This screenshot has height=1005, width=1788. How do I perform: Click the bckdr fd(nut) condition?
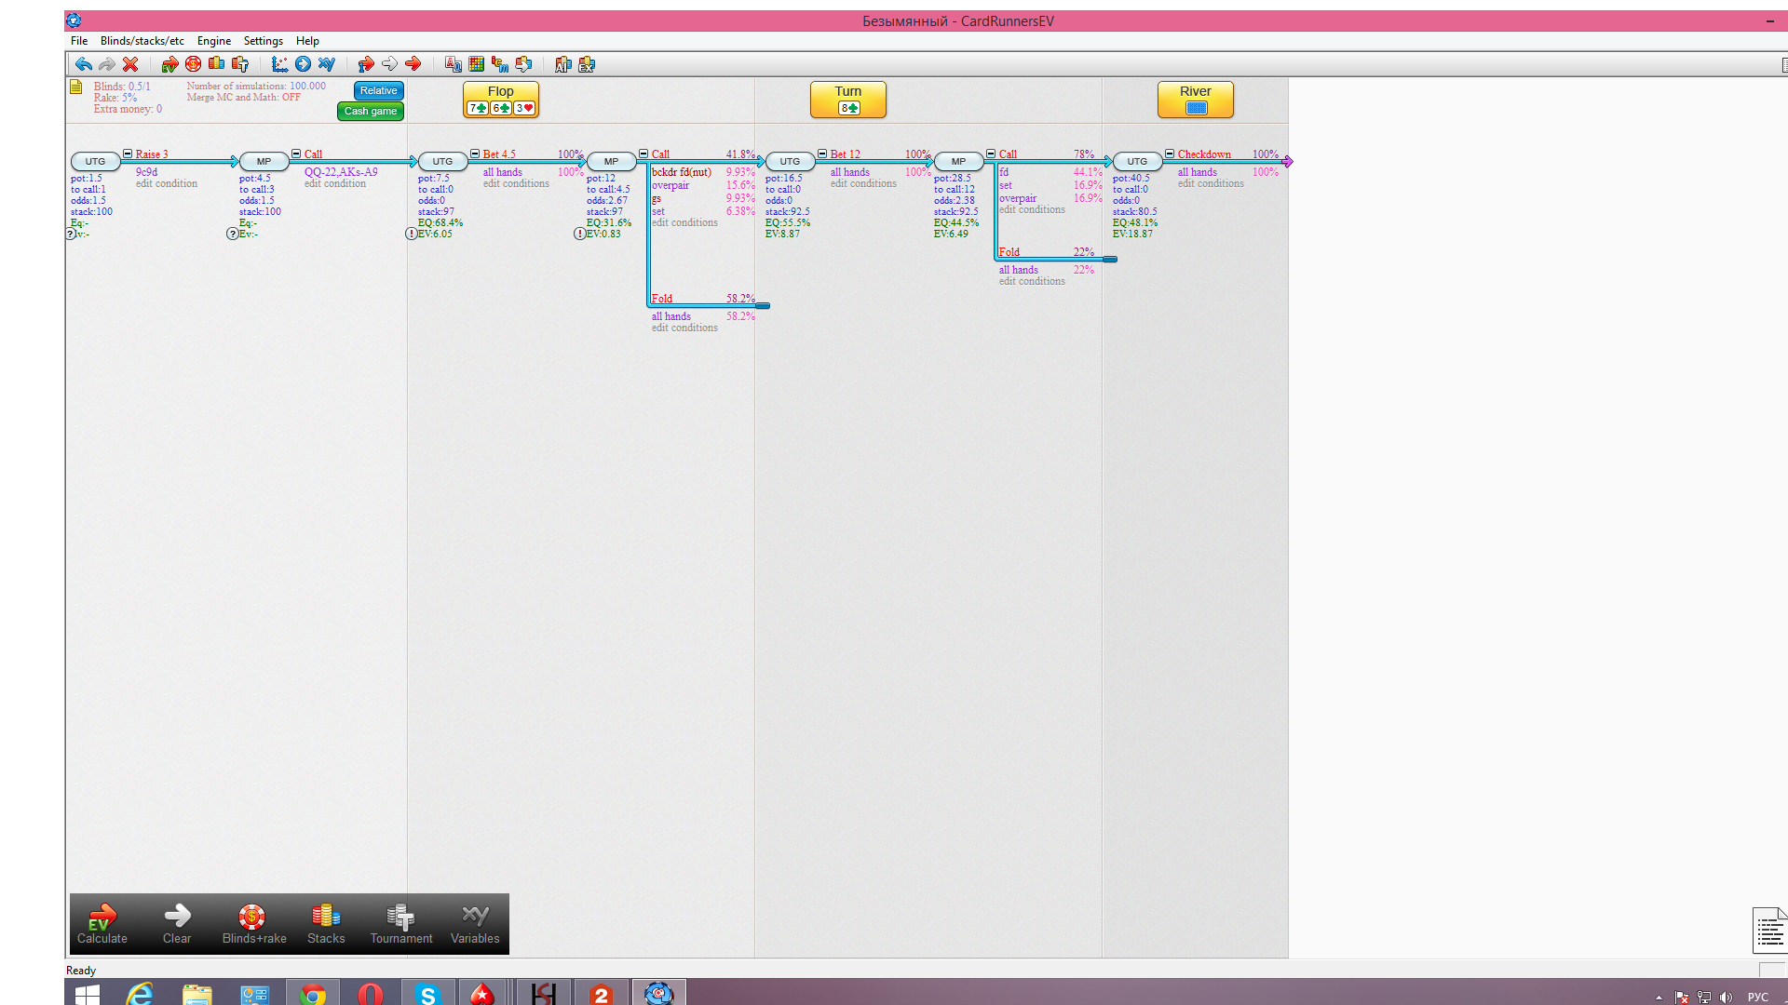[x=682, y=172]
